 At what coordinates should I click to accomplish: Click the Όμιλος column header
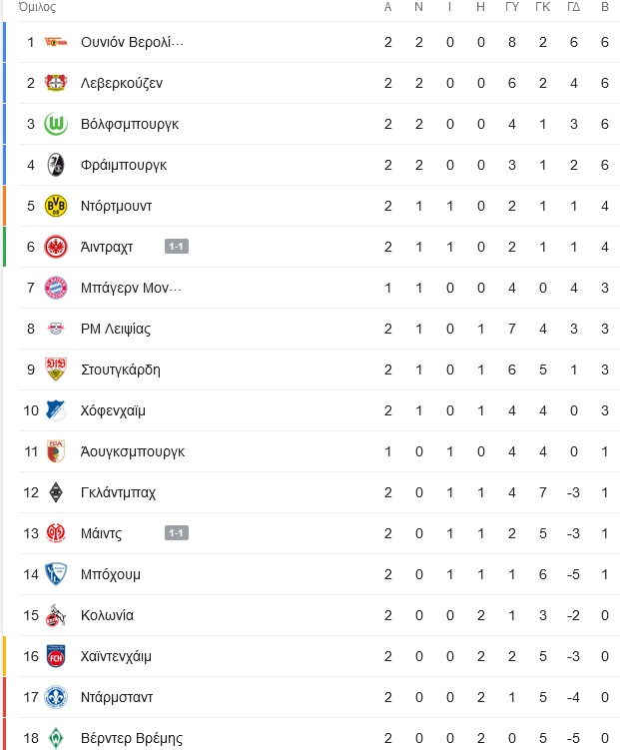(x=37, y=7)
